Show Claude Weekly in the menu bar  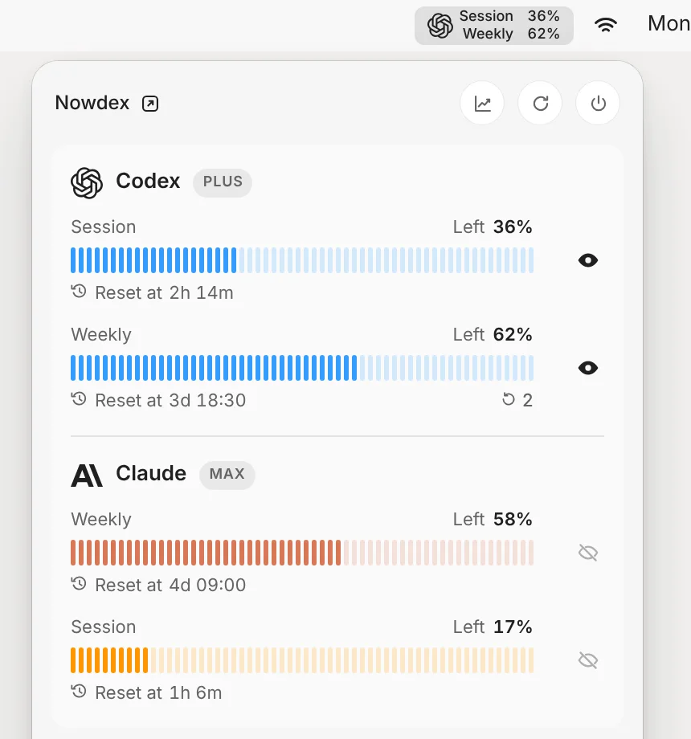coord(588,553)
